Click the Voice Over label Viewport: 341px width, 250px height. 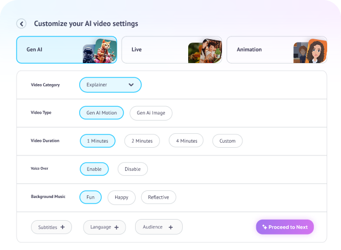(x=39, y=168)
